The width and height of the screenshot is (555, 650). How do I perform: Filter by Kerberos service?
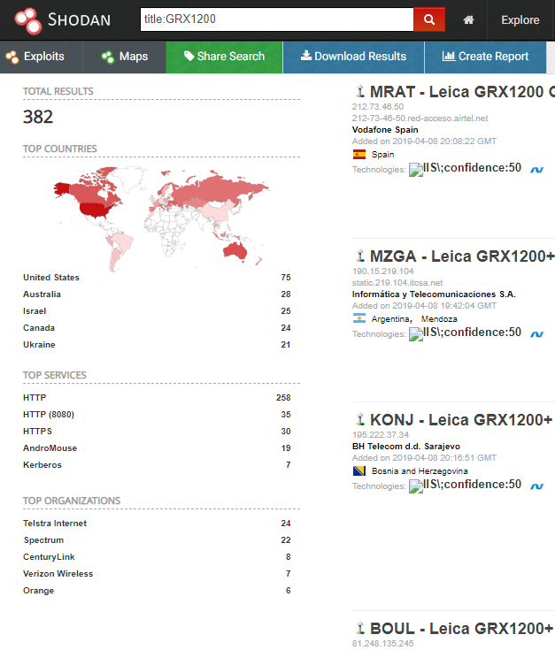point(42,464)
